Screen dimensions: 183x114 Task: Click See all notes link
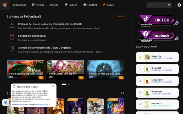tap(121, 17)
